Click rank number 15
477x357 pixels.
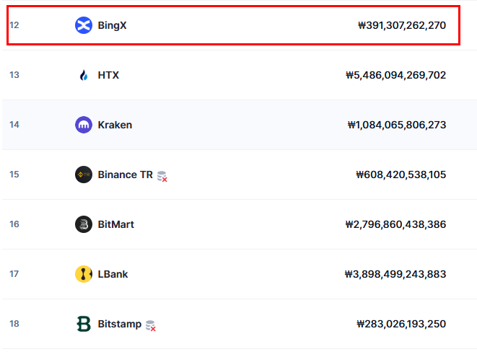point(14,175)
